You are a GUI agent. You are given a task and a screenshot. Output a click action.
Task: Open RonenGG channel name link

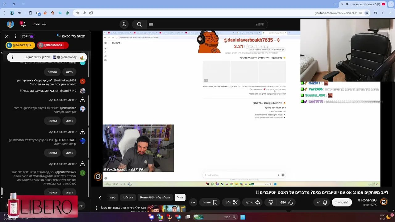click(x=369, y=200)
